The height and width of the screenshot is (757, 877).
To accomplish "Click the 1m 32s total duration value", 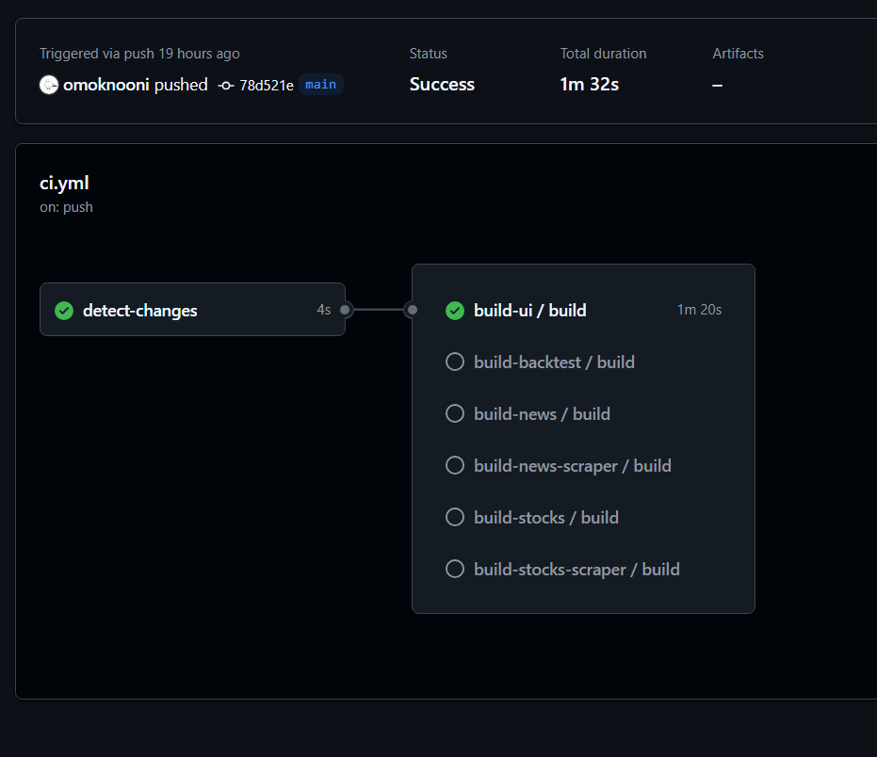I will (x=590, y=85).
